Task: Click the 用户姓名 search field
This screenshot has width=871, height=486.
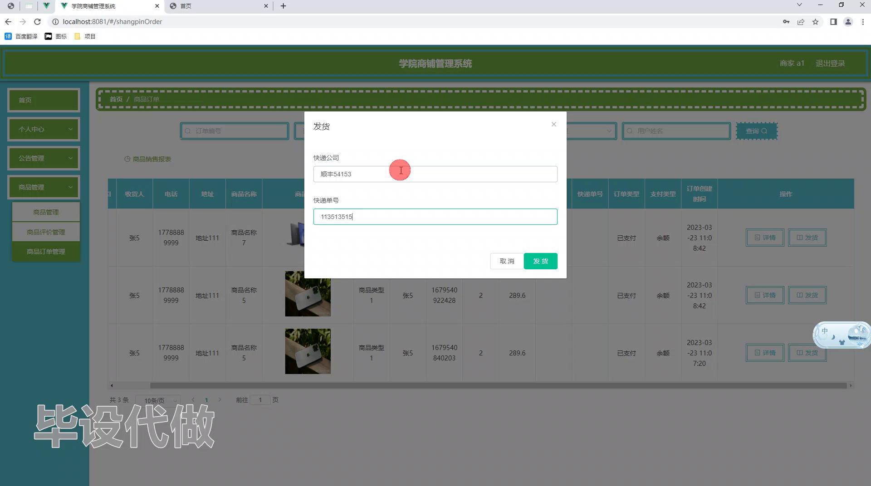Action: [x=676, y=131]
